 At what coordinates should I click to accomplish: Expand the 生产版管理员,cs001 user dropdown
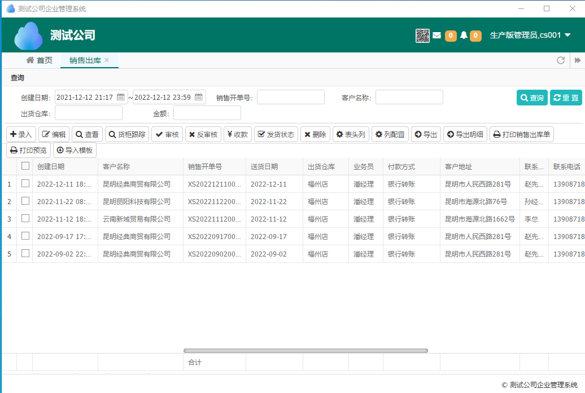pos(530,36)
